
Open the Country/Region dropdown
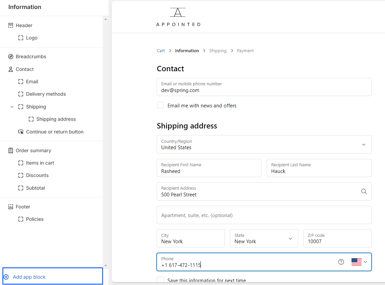tap(264, 145)
